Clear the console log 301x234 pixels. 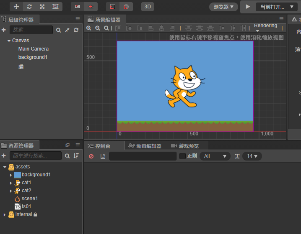coord(91,156)
